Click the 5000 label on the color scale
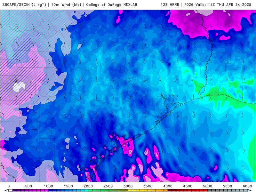The width and height of the screenshot is (256, 192). click(208, 186)
